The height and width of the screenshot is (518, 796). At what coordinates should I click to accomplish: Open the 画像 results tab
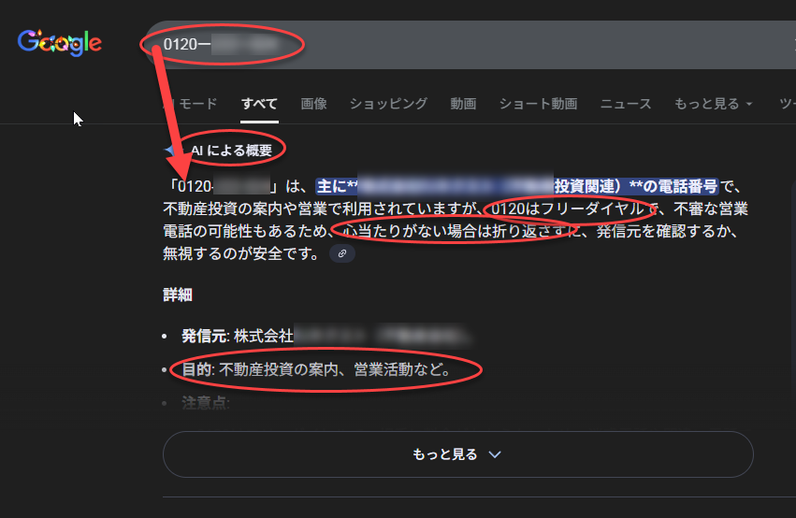pyautogui.click(x=314, y=104)
